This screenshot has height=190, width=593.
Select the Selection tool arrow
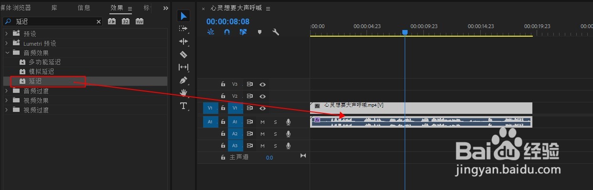click(x=183, y=16)
